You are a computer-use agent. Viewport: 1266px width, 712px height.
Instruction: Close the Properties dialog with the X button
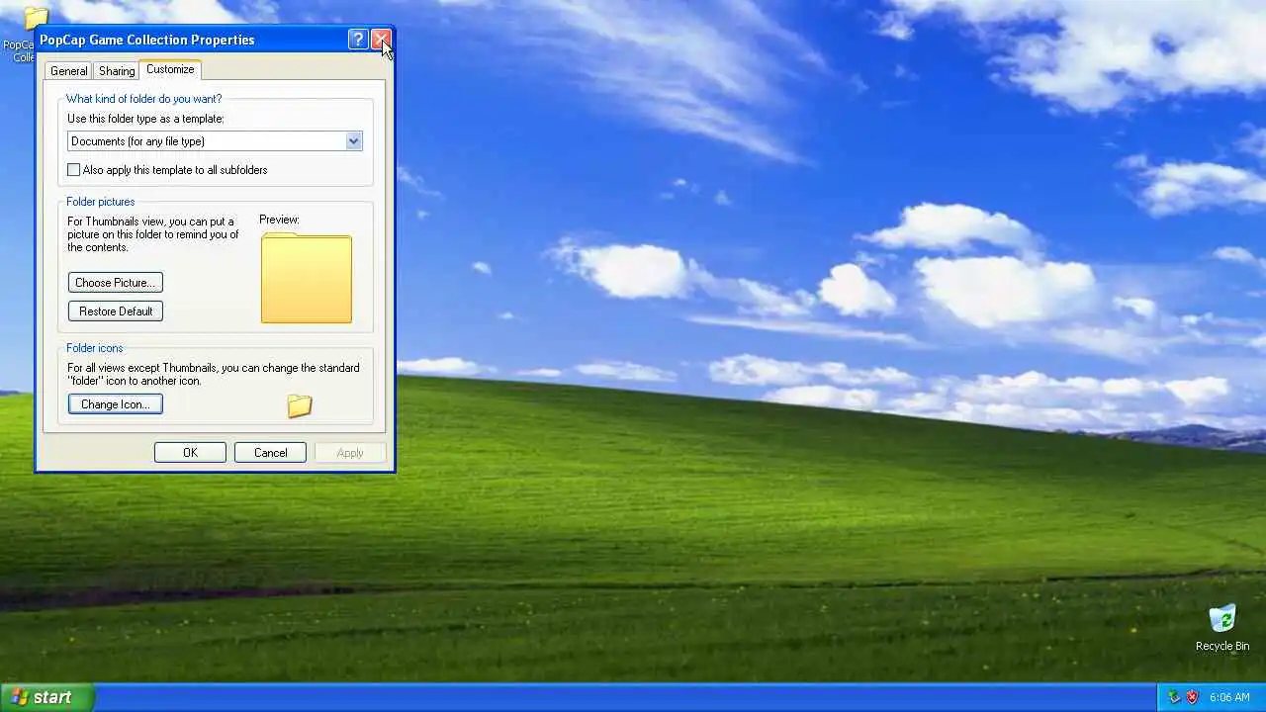[x=381, y=40]
